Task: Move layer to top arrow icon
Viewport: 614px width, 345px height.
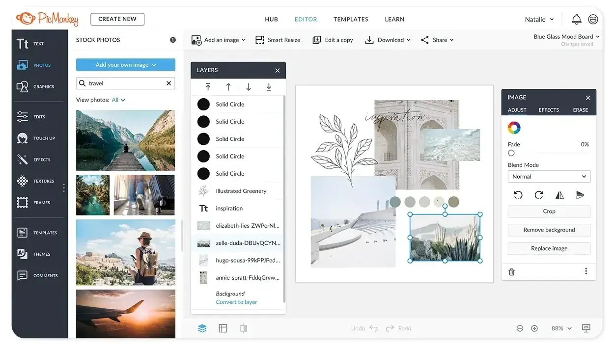Action: (208, 87)
